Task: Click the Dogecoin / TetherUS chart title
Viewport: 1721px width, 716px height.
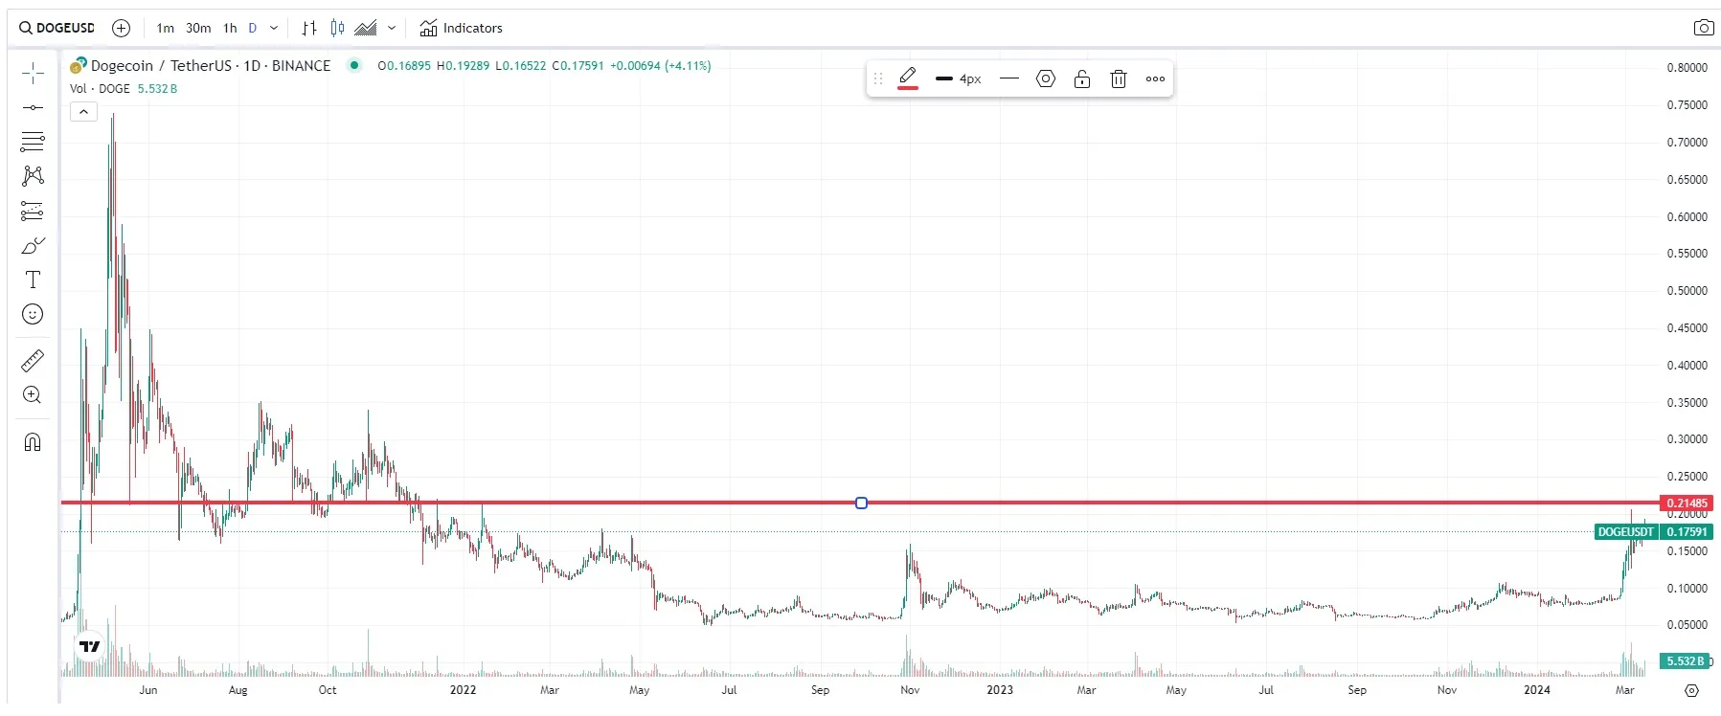Action: tap(210, 65)
